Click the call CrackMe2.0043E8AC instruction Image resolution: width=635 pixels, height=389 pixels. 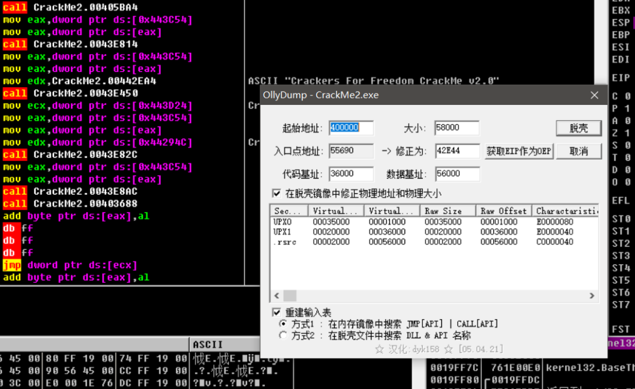70,191
